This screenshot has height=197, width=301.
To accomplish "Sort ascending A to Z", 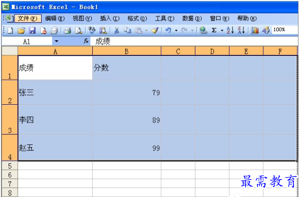I will [x=230, y=30].
